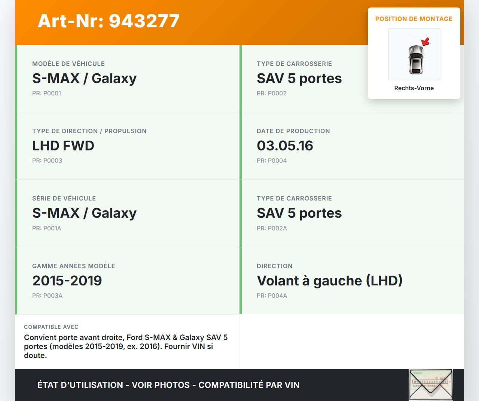Click the red arrow on car diagram
Viewport: 479px width, 401px height.
(425, 41)
